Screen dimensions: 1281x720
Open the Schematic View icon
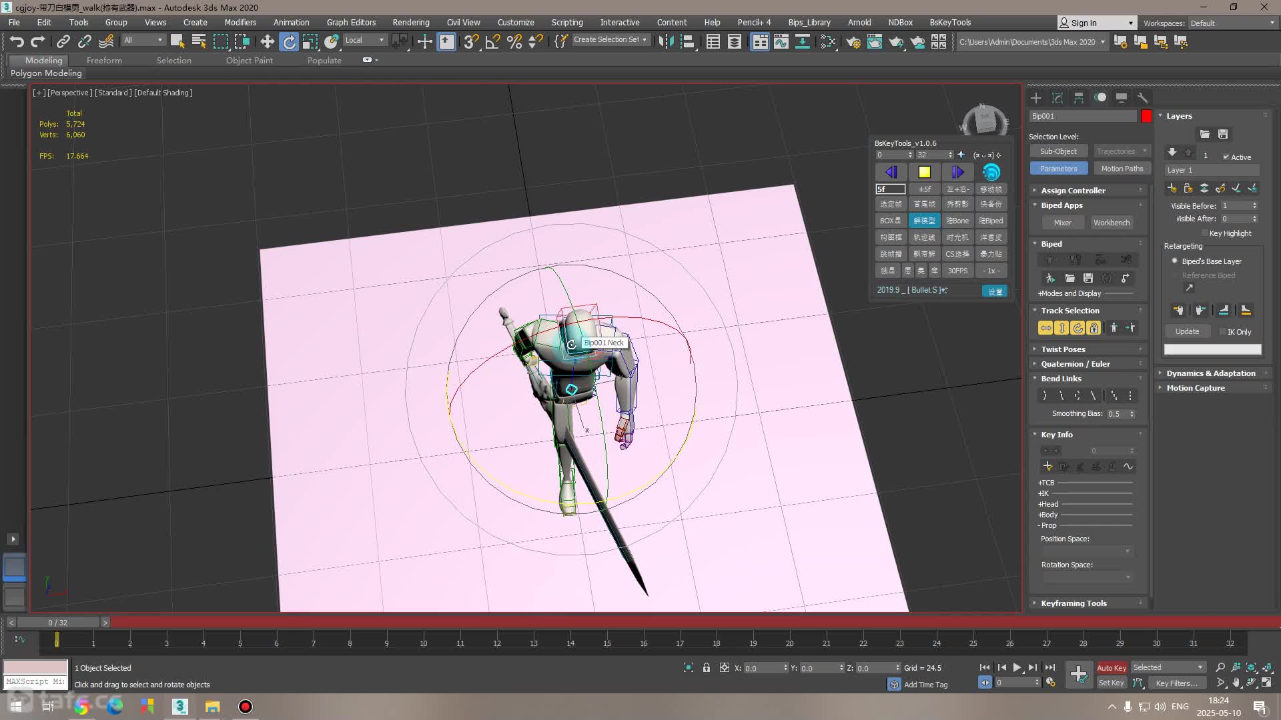click(803, 42)
